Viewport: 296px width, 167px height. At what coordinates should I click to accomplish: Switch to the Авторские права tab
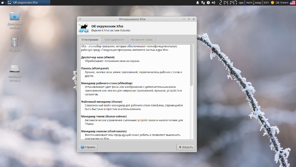[142, 39]
